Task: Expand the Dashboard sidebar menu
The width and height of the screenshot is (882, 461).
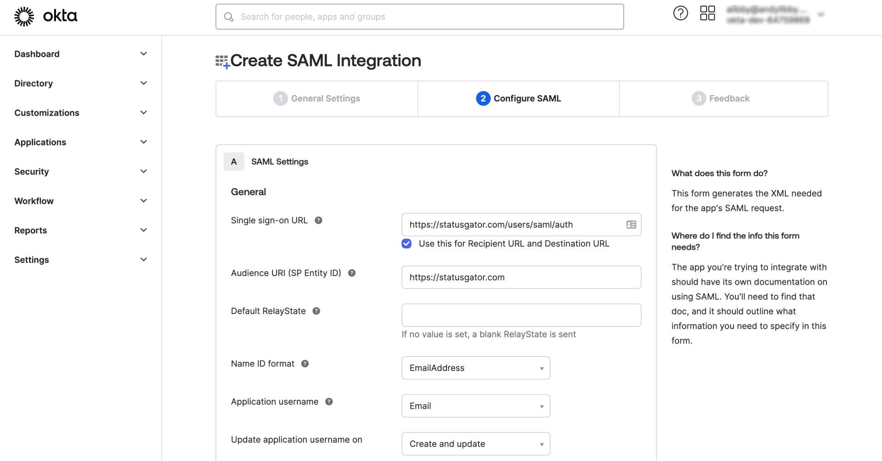Action: [81, 54]
